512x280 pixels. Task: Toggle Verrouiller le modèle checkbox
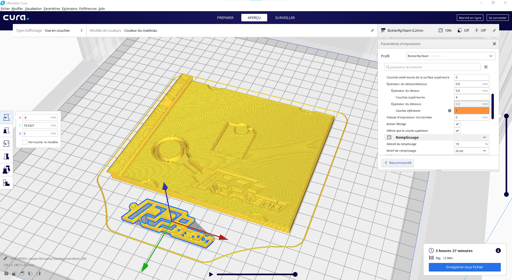click(x=25, y=142)
